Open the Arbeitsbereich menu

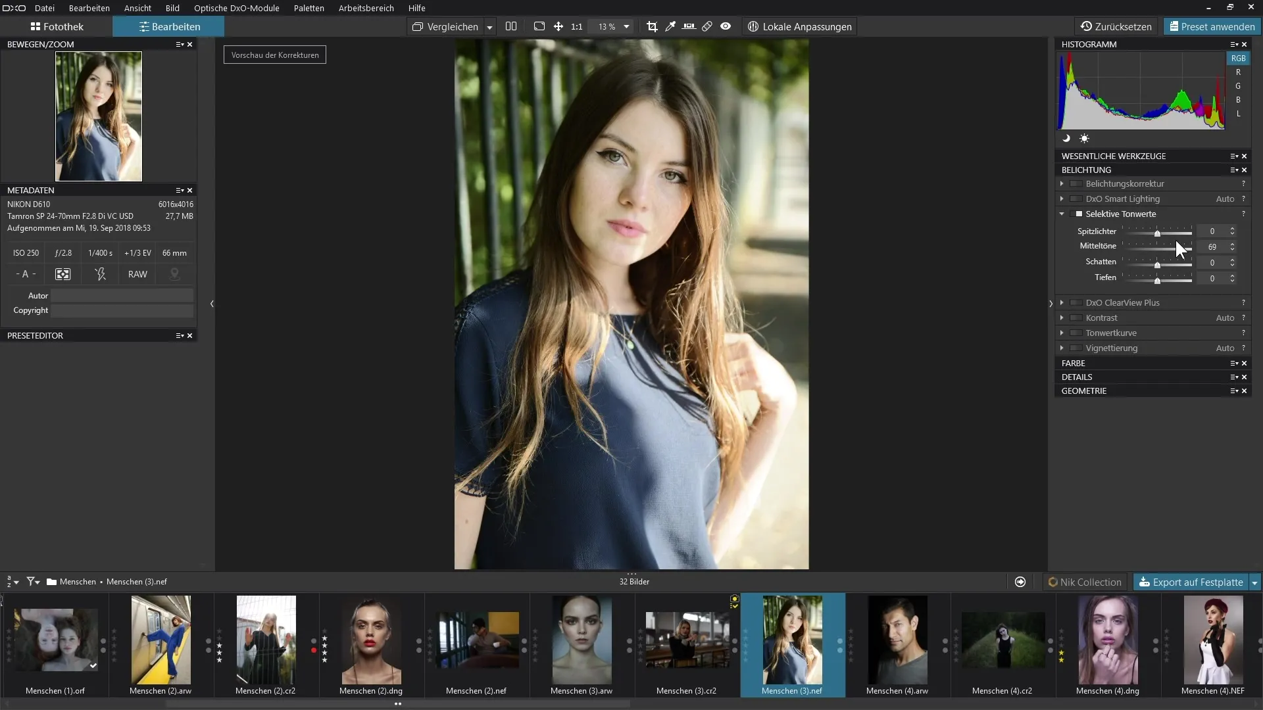click(366, 8)
